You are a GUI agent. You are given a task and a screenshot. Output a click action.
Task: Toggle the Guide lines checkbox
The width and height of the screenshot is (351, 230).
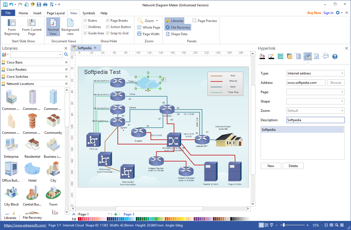tap(85, 33)
